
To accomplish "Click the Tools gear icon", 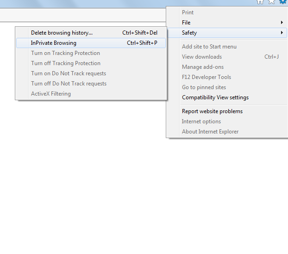I will tap(282, 2).
